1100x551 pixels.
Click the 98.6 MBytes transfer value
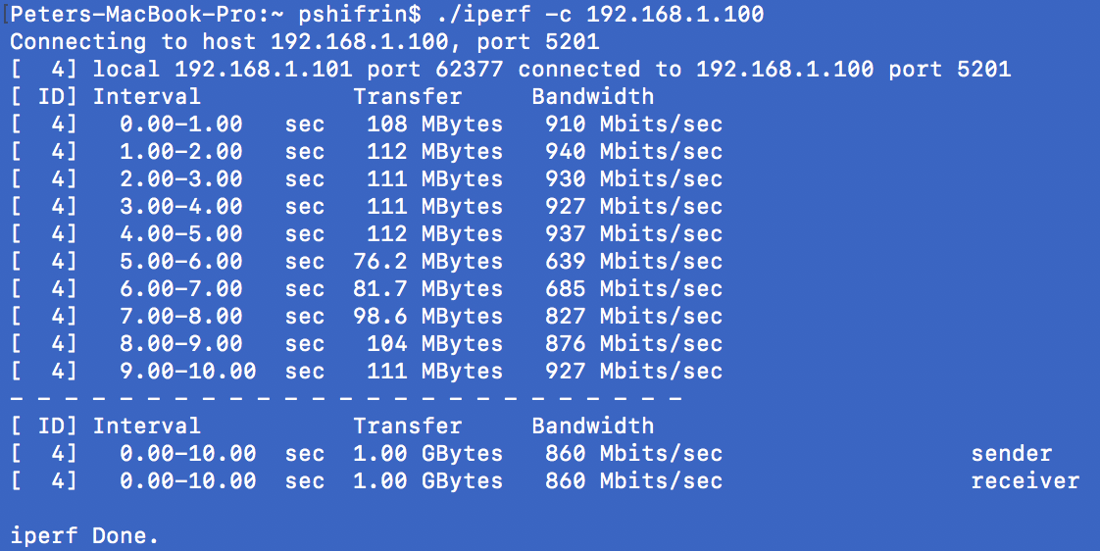(427, 316)
